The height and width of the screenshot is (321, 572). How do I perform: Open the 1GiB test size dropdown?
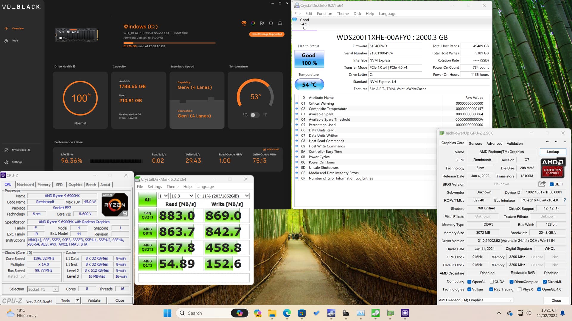pyautogui.click(x=182, y=196)
